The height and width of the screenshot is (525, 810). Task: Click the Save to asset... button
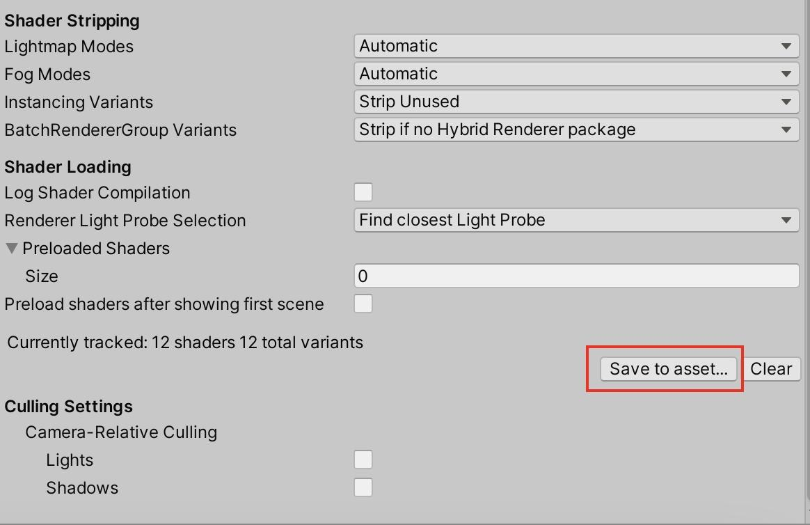669,369
